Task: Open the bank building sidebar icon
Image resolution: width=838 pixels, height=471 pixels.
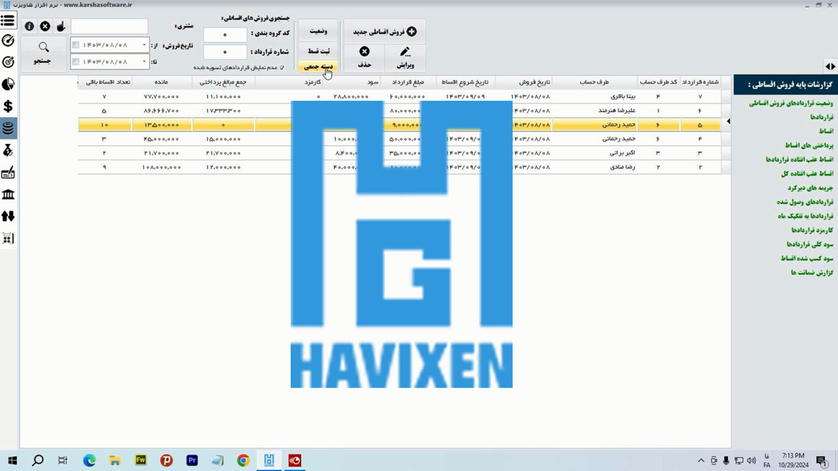Action: pos(8,195)
